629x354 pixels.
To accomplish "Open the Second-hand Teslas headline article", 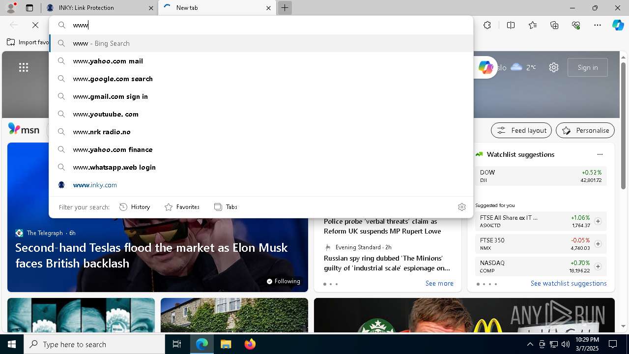I will pos(151,255).
